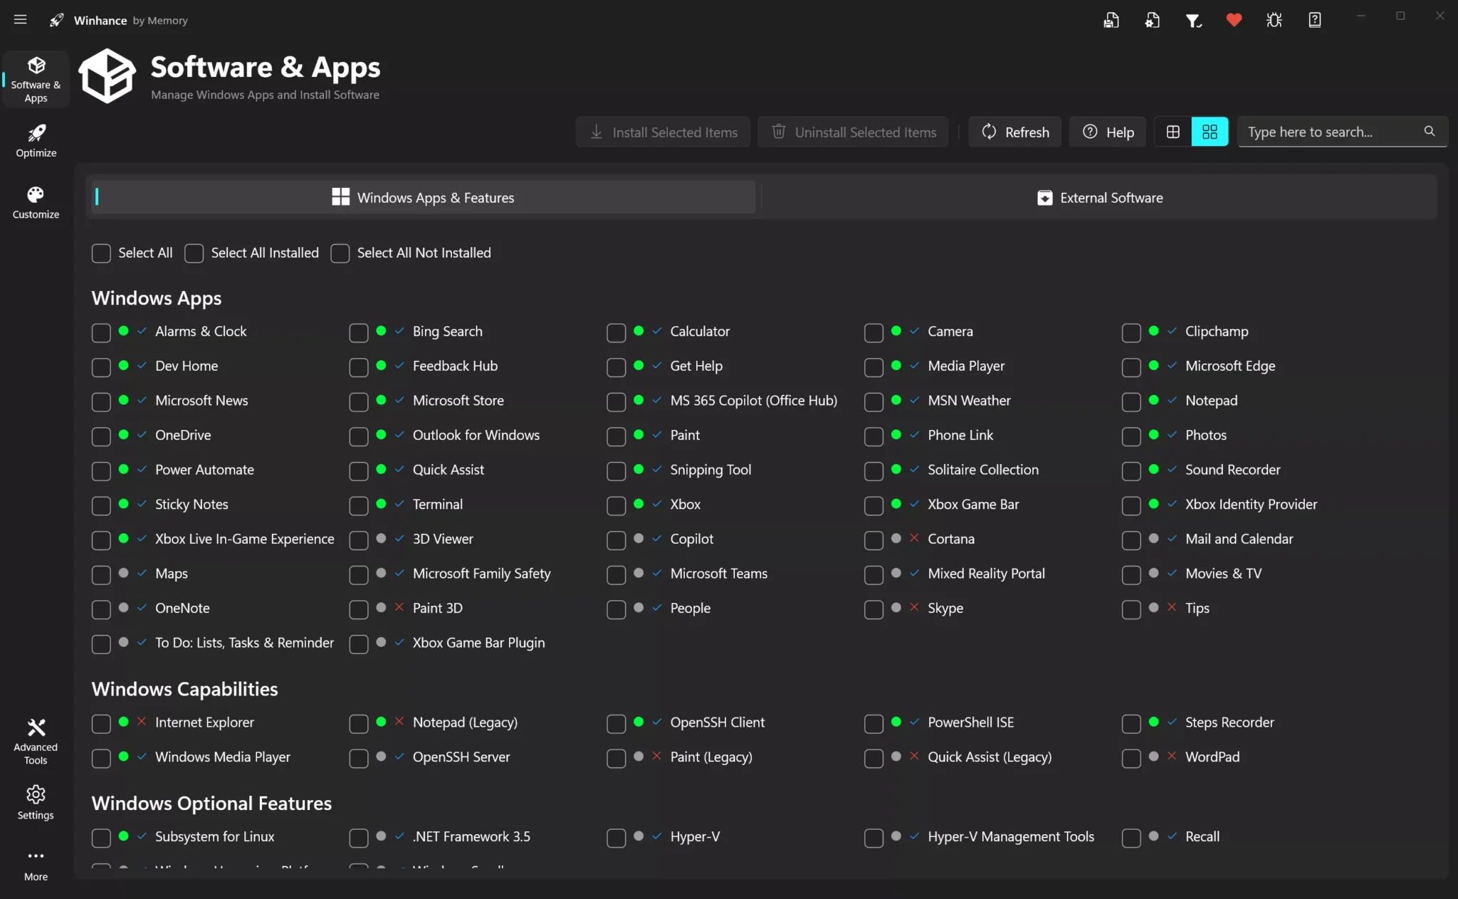Click the MS 365 Copilot (Office Hub) label
The image size is (1458, 899).
pyautogui.click(x=753, y=400)
